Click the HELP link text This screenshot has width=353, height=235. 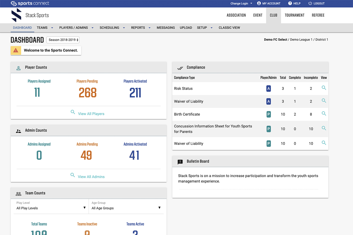(x=297, y=4)
